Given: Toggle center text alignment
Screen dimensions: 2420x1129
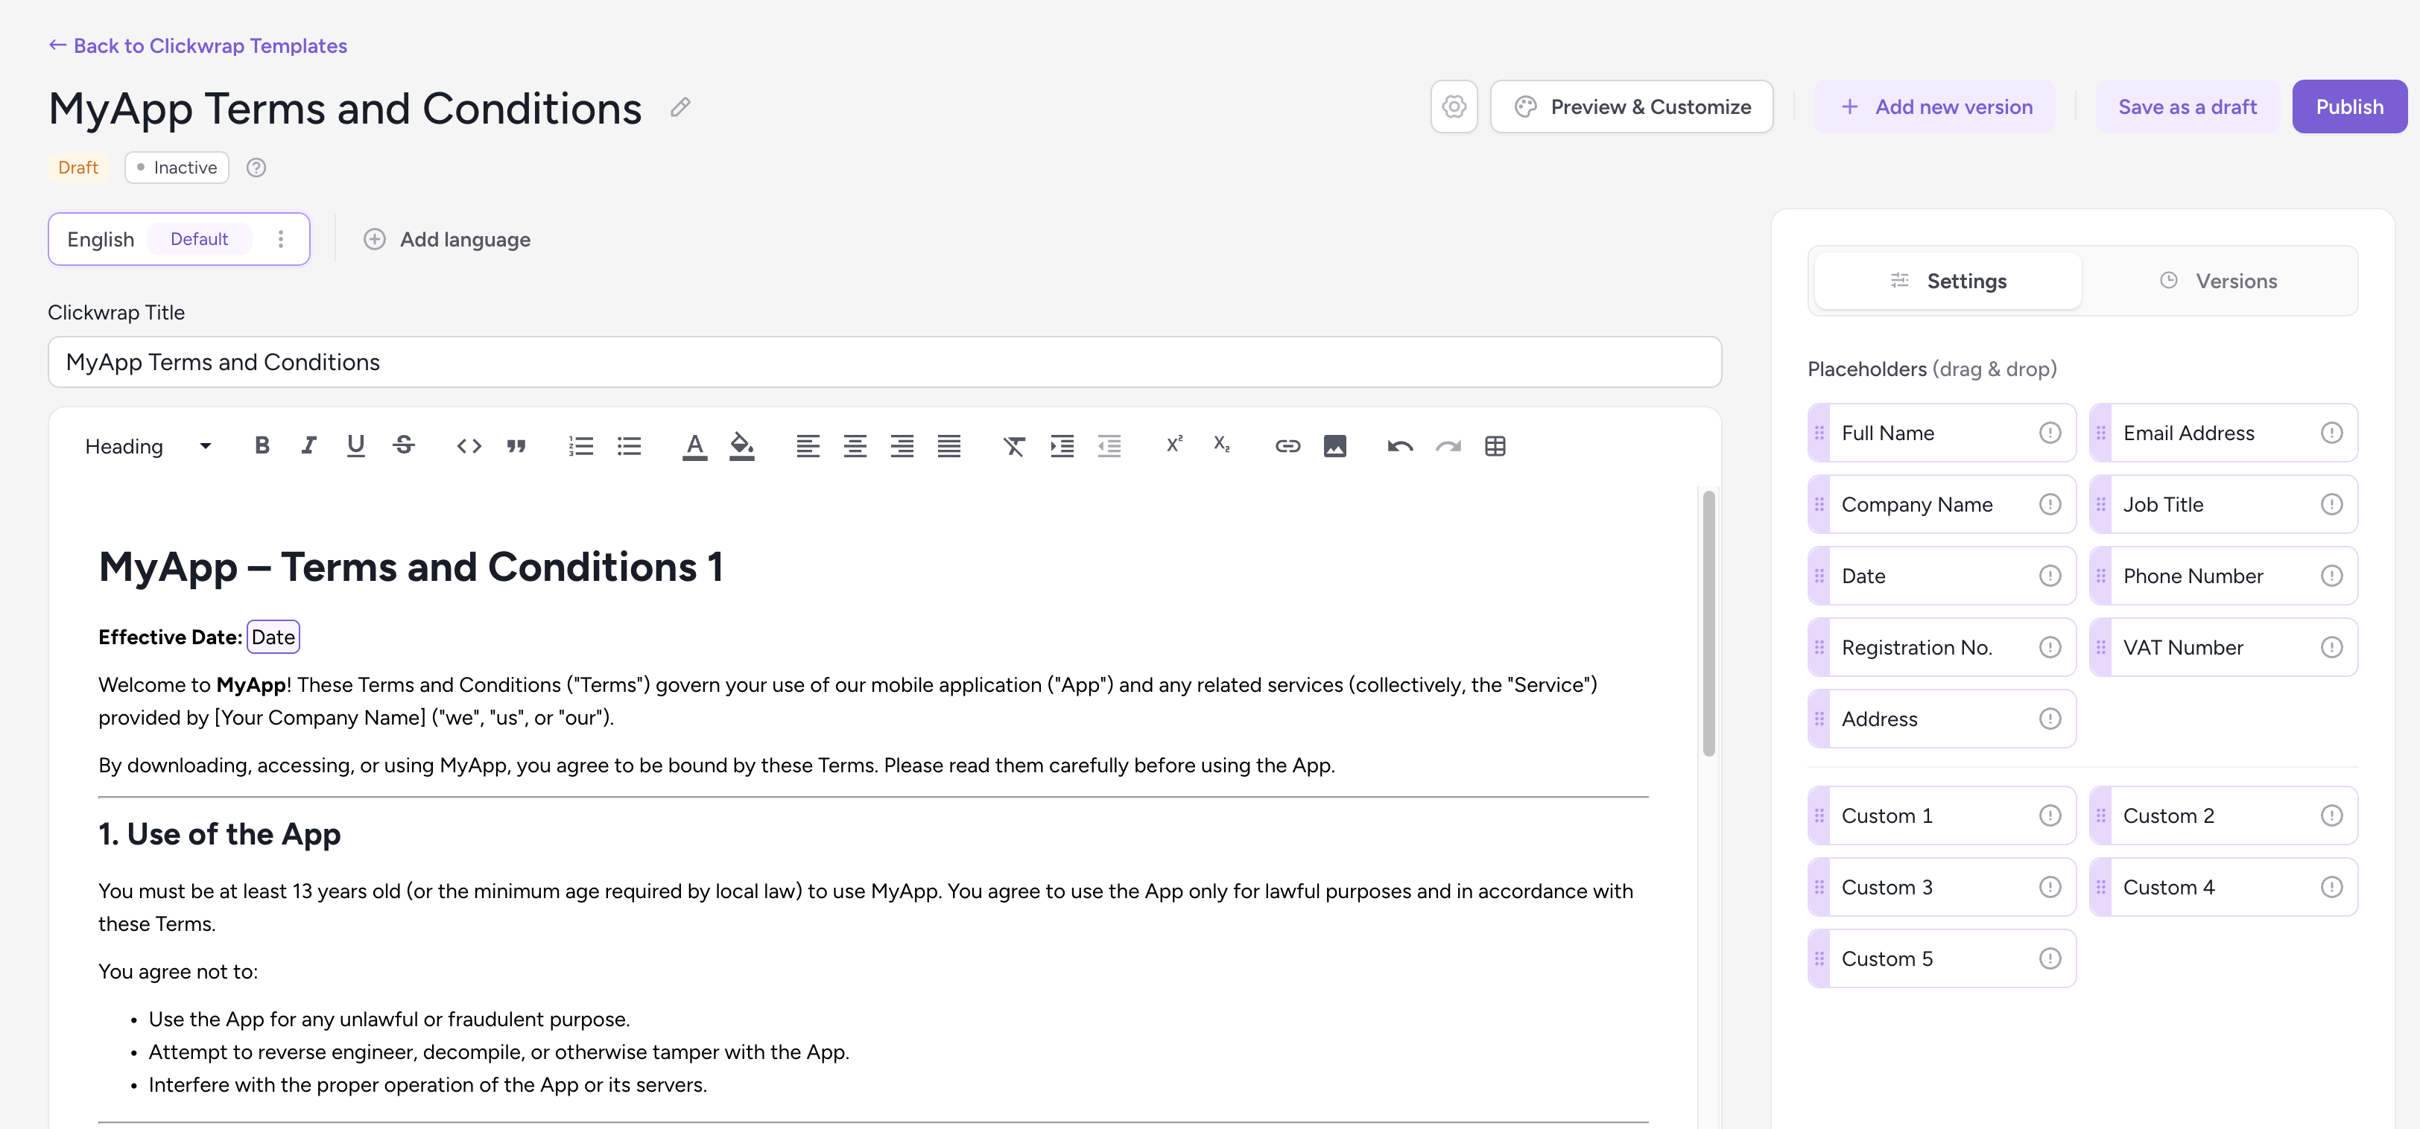Looking at the screenshot, I should click(x=855, y=445).
